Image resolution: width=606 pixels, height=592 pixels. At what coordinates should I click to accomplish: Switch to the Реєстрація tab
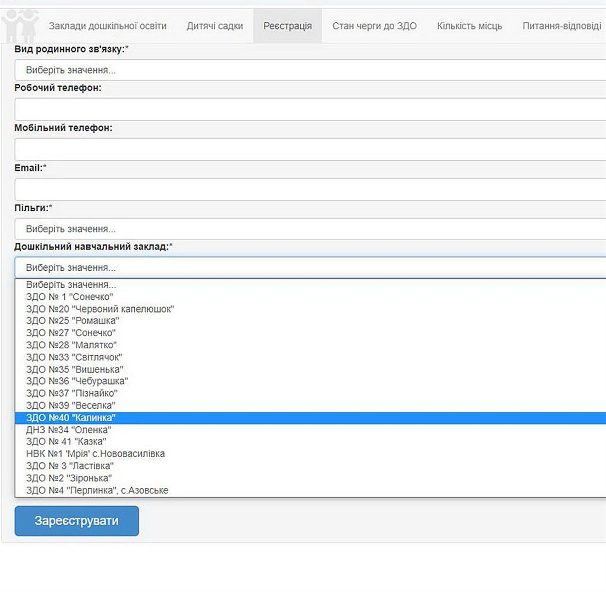point(287,26)
